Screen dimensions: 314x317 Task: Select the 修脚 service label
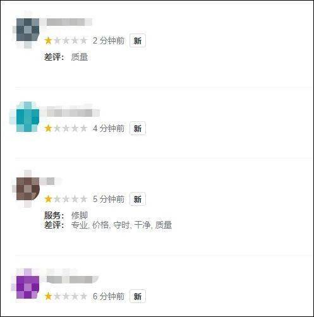(80, 215)
